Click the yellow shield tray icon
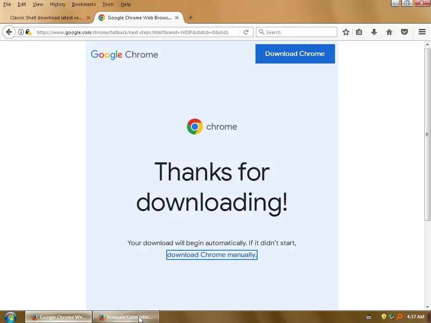 pos(384,317)
